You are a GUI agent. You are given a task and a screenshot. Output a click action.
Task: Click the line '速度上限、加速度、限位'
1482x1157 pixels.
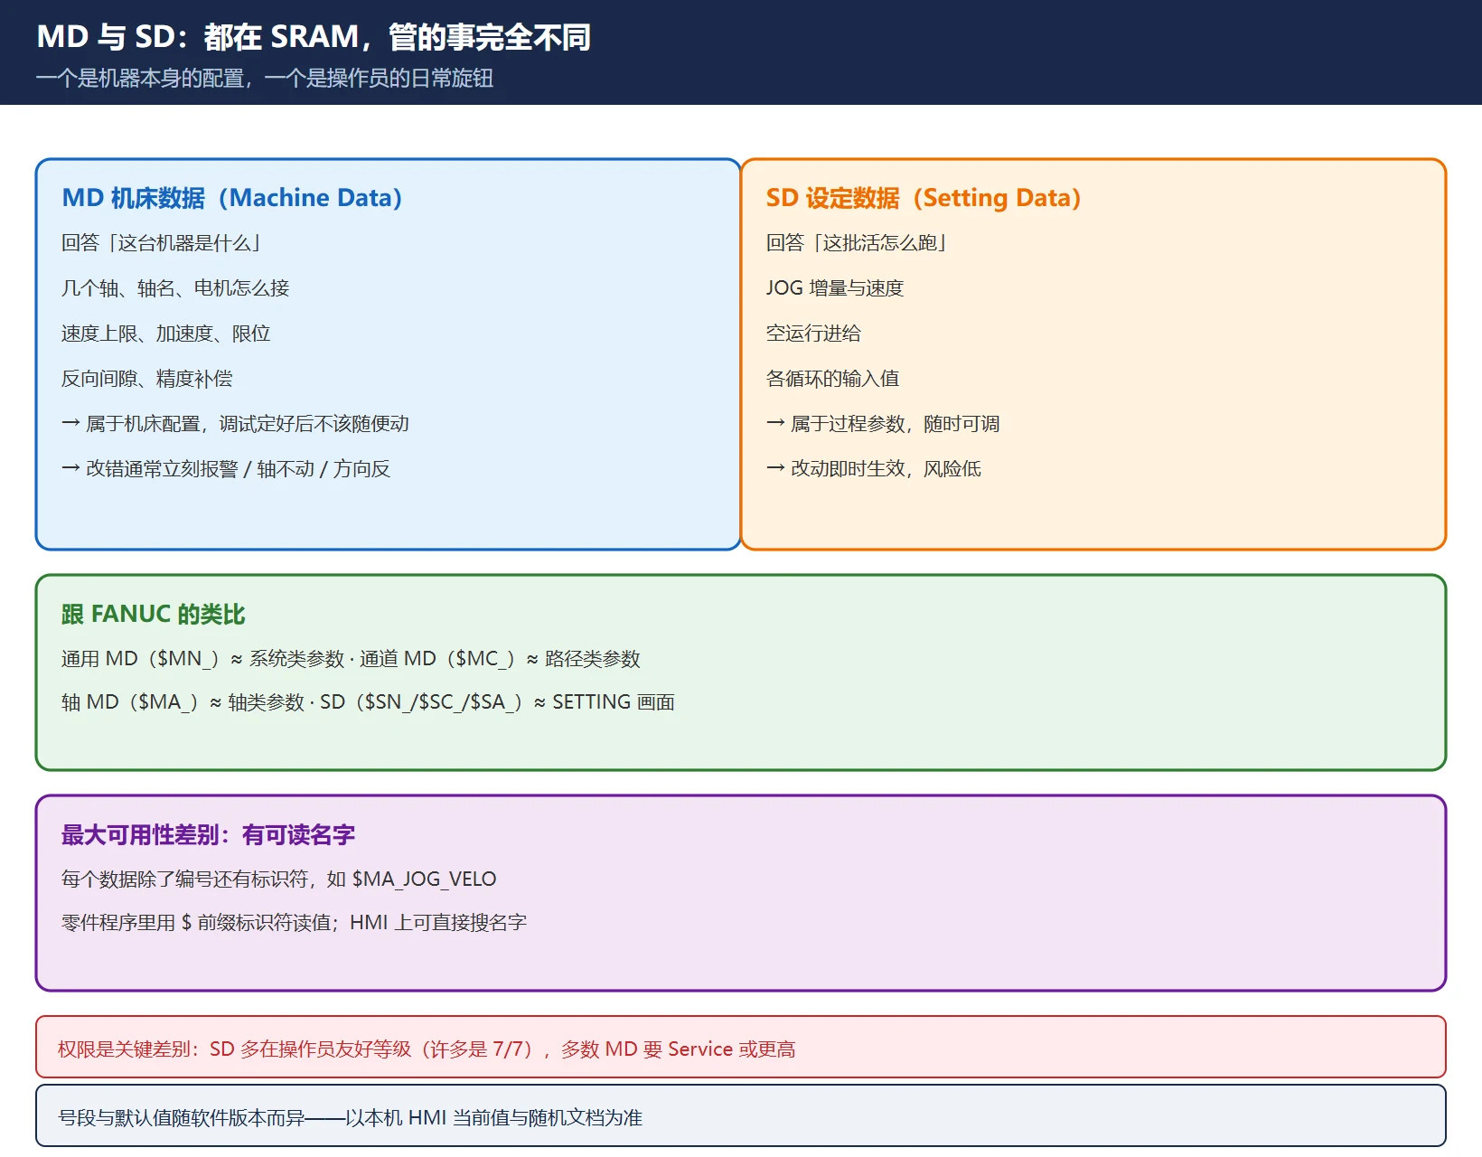(x=166, y=334)
